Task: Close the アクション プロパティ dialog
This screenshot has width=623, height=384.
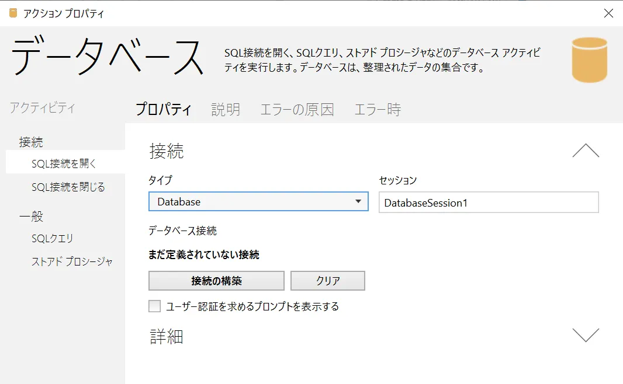Action: [x=608, y=13]
